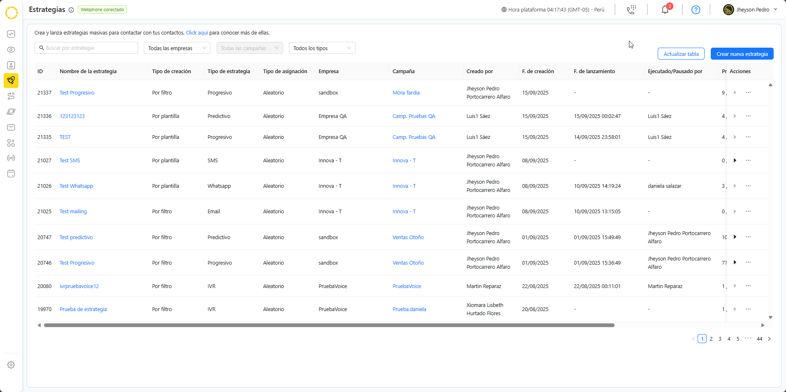
Task: Expand the Todas las empresas dropdown
Action: (x=177, y=48)
